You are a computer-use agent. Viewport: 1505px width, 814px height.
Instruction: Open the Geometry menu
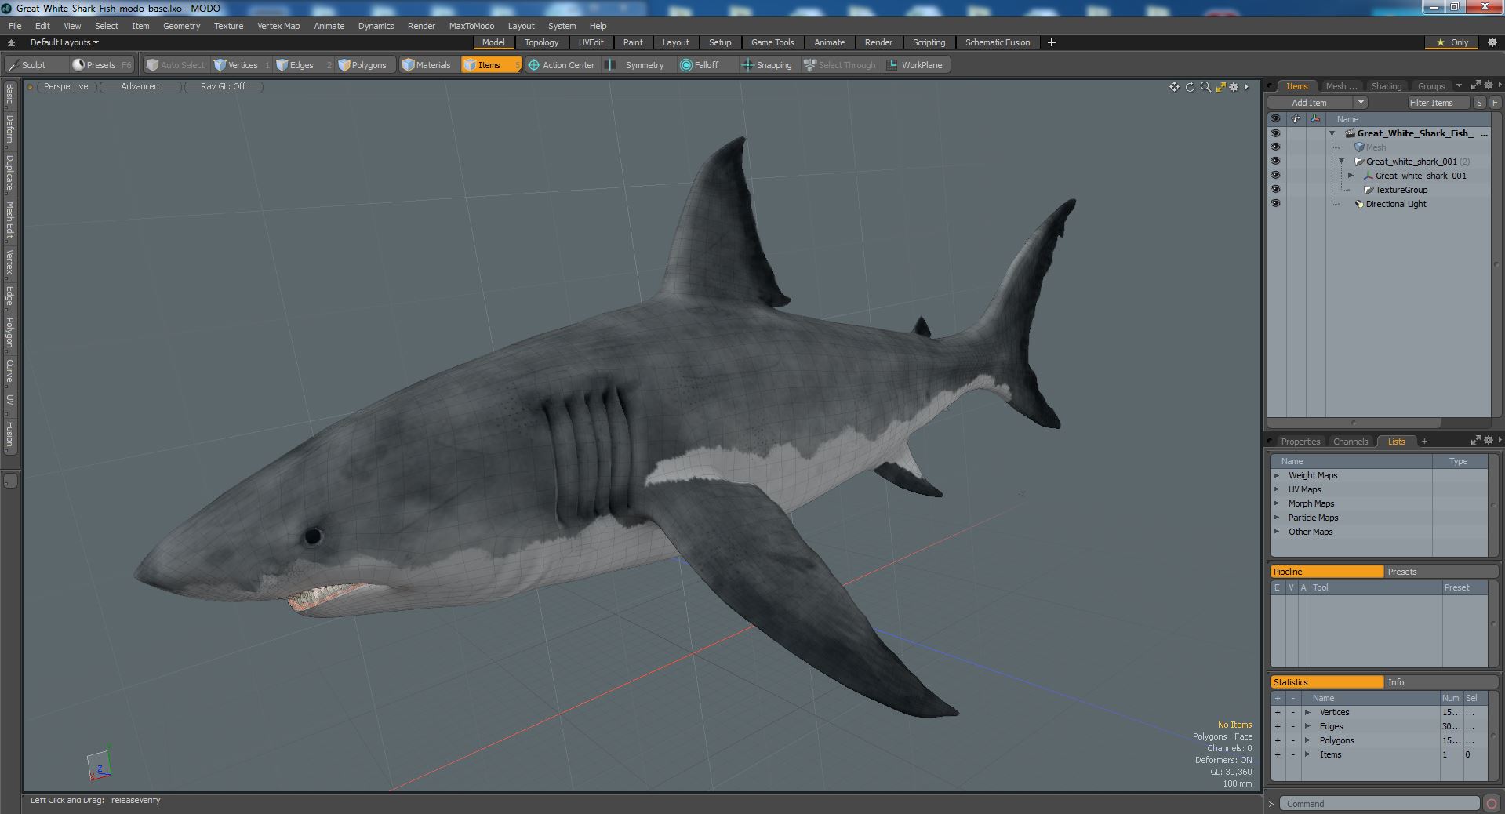(181, 26)
